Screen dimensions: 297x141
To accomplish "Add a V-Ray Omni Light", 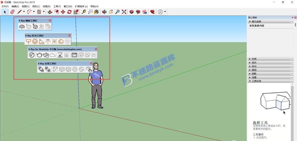I will 54,41.
